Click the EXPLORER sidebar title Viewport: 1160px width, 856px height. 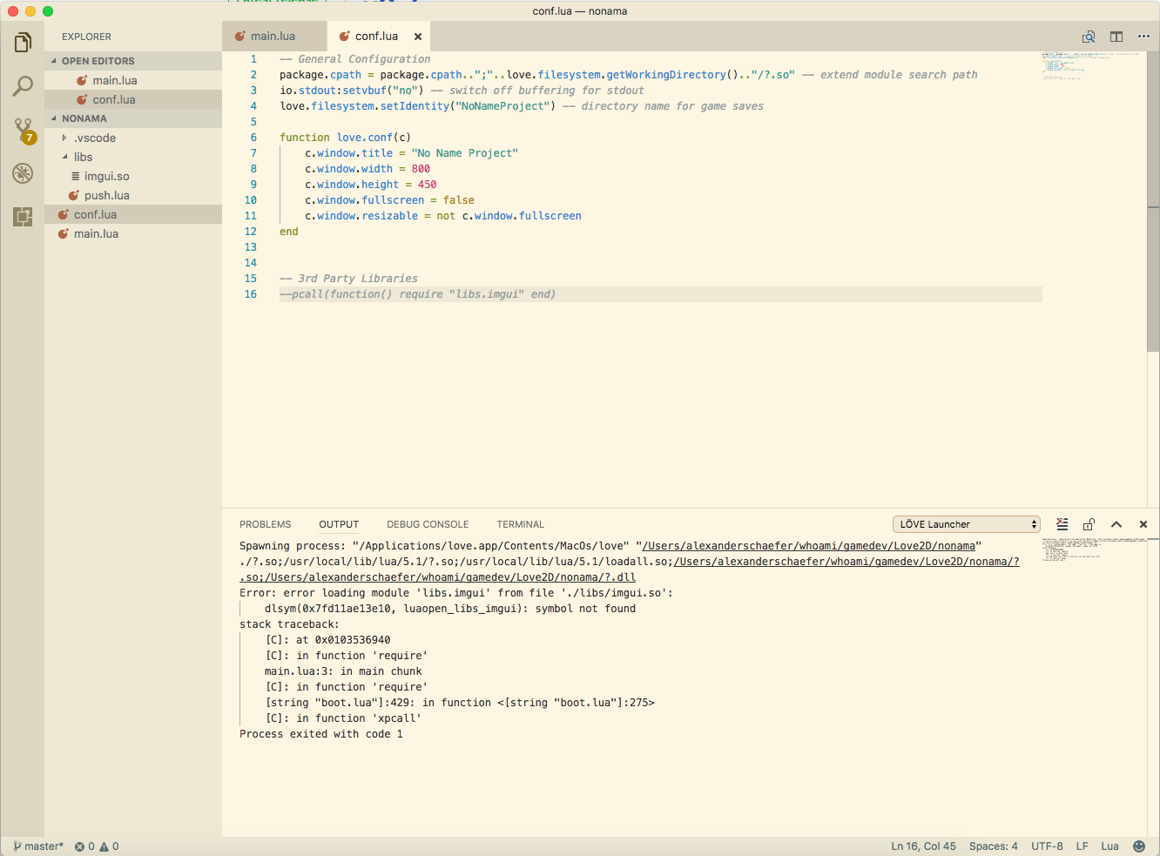coord(86,37)
